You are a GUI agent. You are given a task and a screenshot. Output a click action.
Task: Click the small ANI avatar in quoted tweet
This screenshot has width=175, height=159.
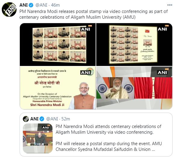(x=26, y=119)
